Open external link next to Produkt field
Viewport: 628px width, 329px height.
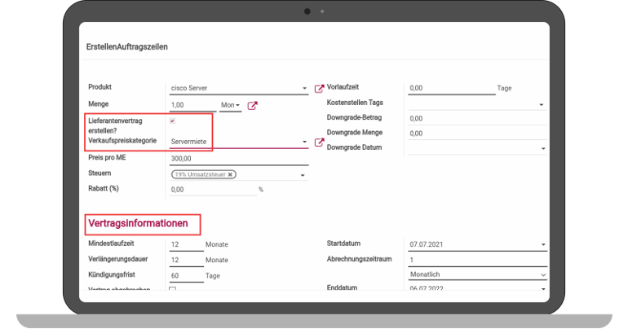[x=320, y=88]
